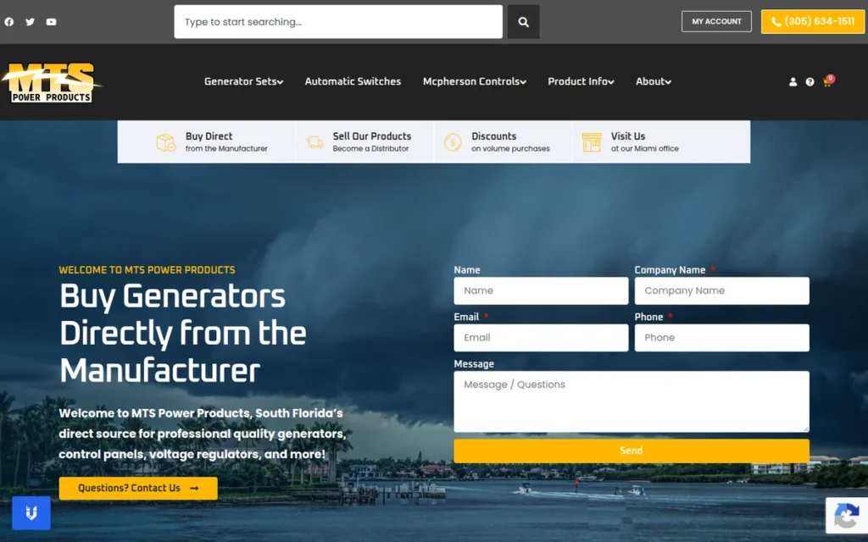The image size is (868, 542).
Task: Open Sell Our Products distributor link
Action: [x=372, y=141]
